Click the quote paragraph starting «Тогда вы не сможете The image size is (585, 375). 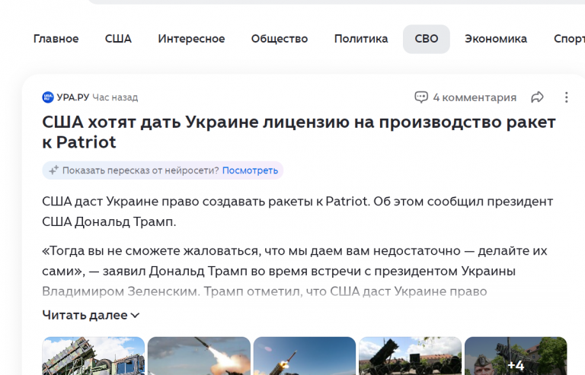(x=295, y=271)
